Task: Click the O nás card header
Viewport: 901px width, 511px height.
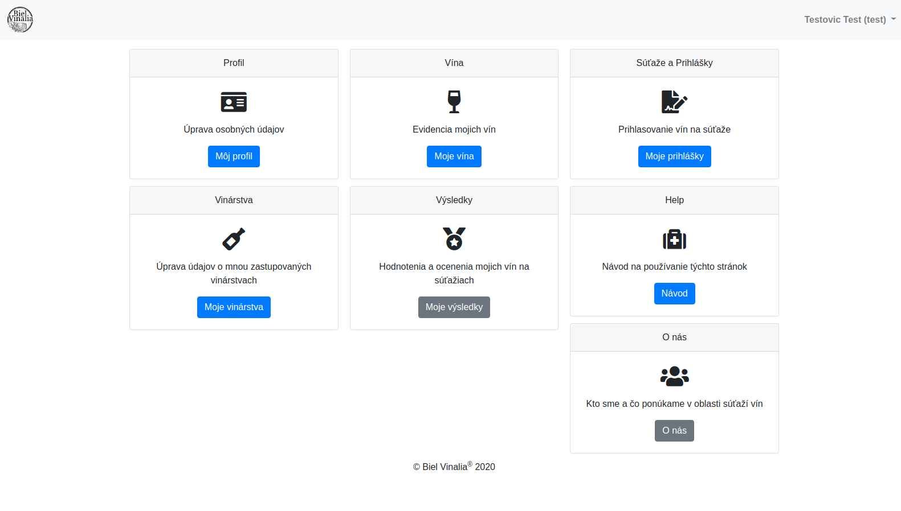Action: [x=675, y=337]
